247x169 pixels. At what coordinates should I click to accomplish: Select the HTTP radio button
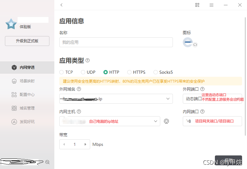(x=105, y=72)
